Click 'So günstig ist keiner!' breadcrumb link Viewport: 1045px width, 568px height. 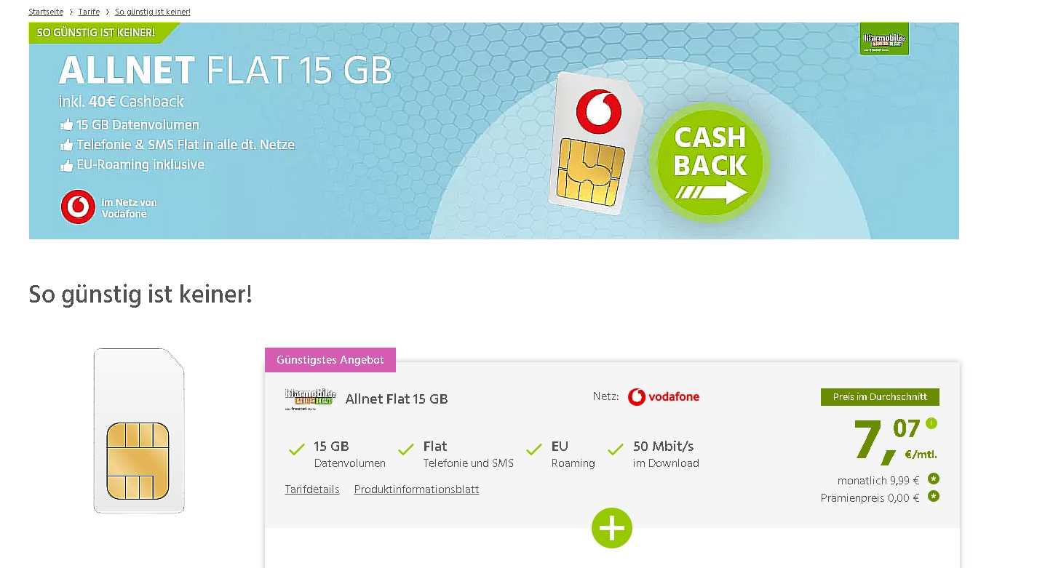point(153,12)
